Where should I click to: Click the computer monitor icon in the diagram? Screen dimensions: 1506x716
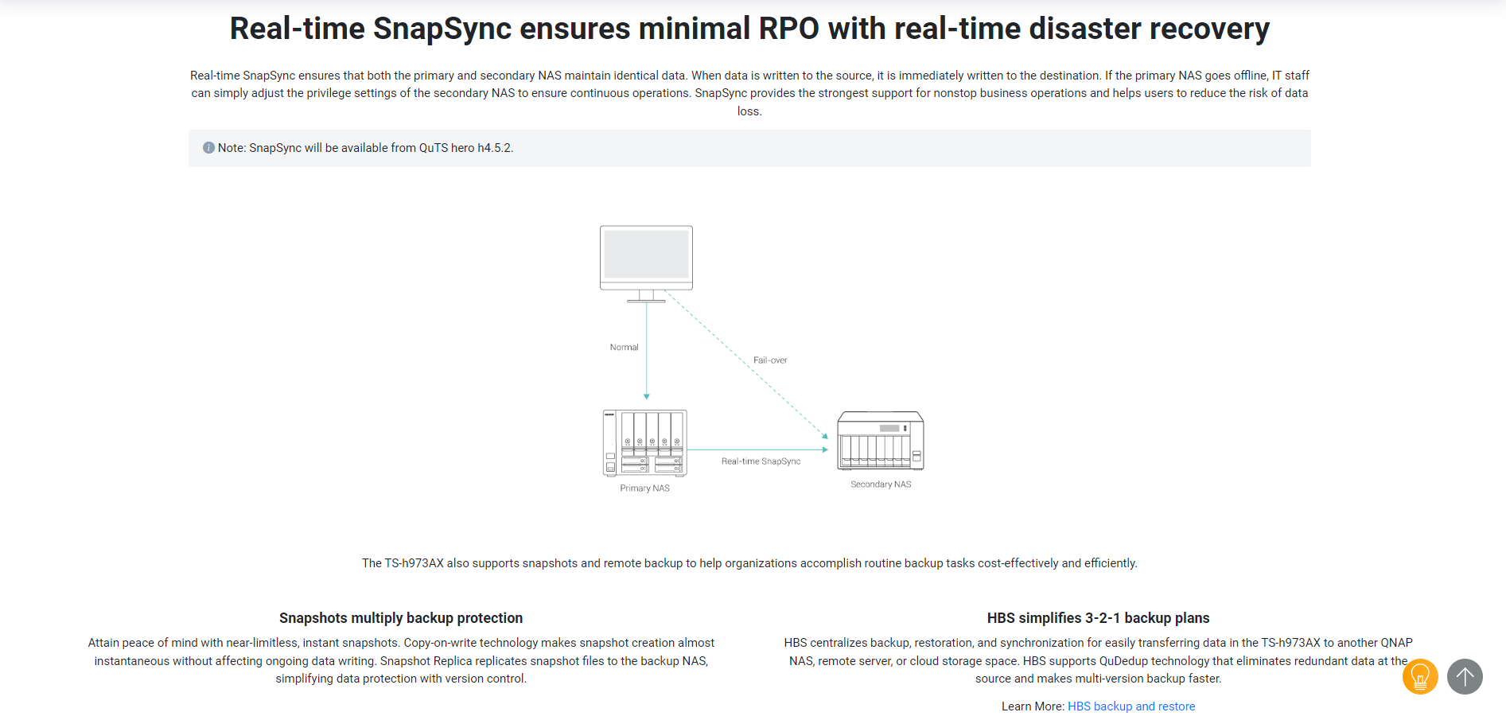pos(646,260)
